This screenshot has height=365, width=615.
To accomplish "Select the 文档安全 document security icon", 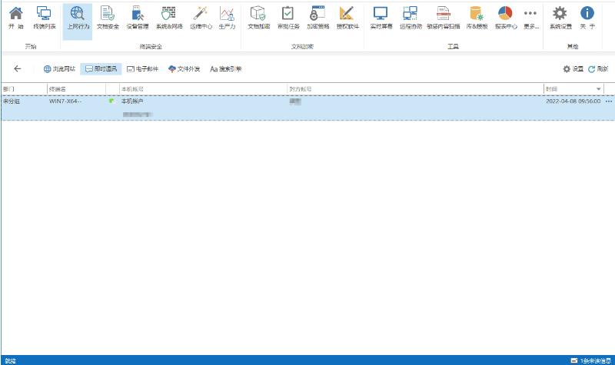I will tap(108, 18).
